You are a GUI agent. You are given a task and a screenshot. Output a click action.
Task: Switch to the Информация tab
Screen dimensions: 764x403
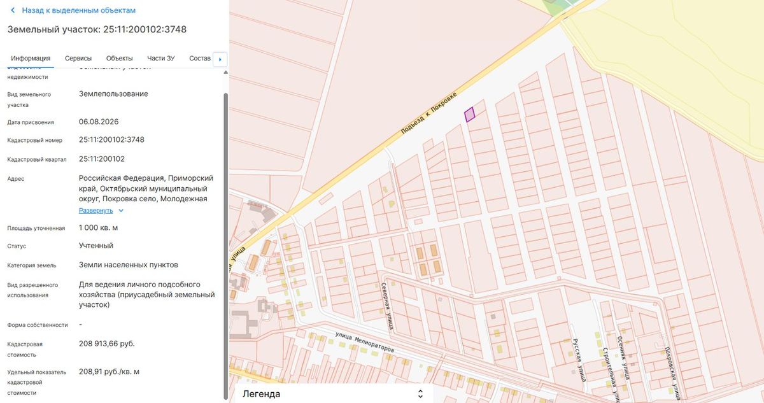click(31, 59)
